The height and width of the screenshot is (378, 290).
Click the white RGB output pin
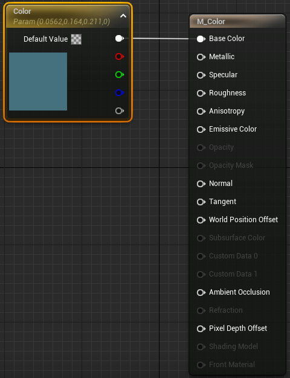pyautogui.click(x=120, y=38)
